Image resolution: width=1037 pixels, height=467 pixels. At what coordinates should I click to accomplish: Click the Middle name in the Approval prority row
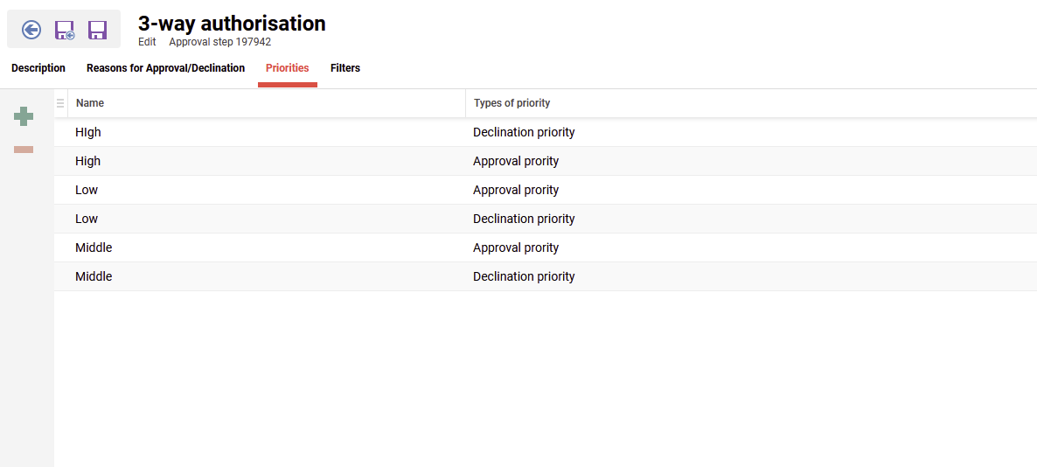94,247
